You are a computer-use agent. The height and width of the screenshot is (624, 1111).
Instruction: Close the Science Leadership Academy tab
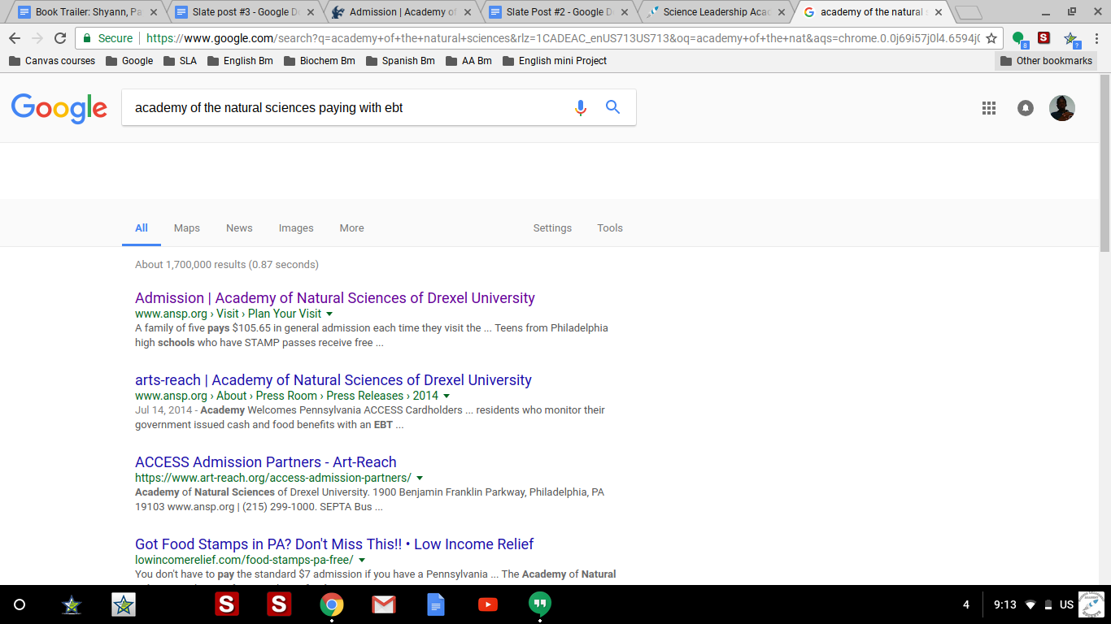(x=782, y=12)
